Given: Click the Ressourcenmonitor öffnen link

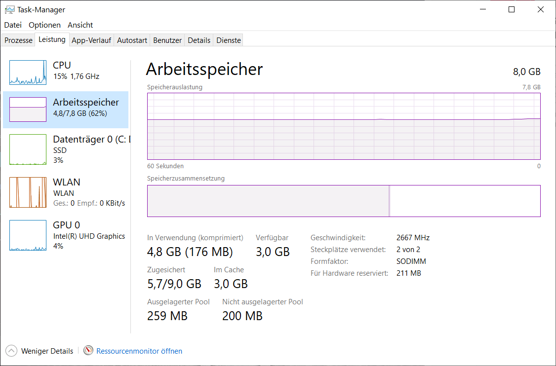Looking at the screenshot, I should tap(139, 351).
